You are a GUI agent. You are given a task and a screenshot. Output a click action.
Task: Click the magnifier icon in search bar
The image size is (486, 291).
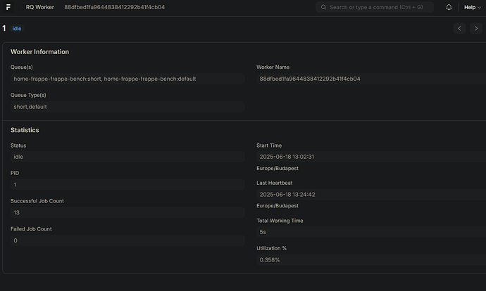(323, 7)
